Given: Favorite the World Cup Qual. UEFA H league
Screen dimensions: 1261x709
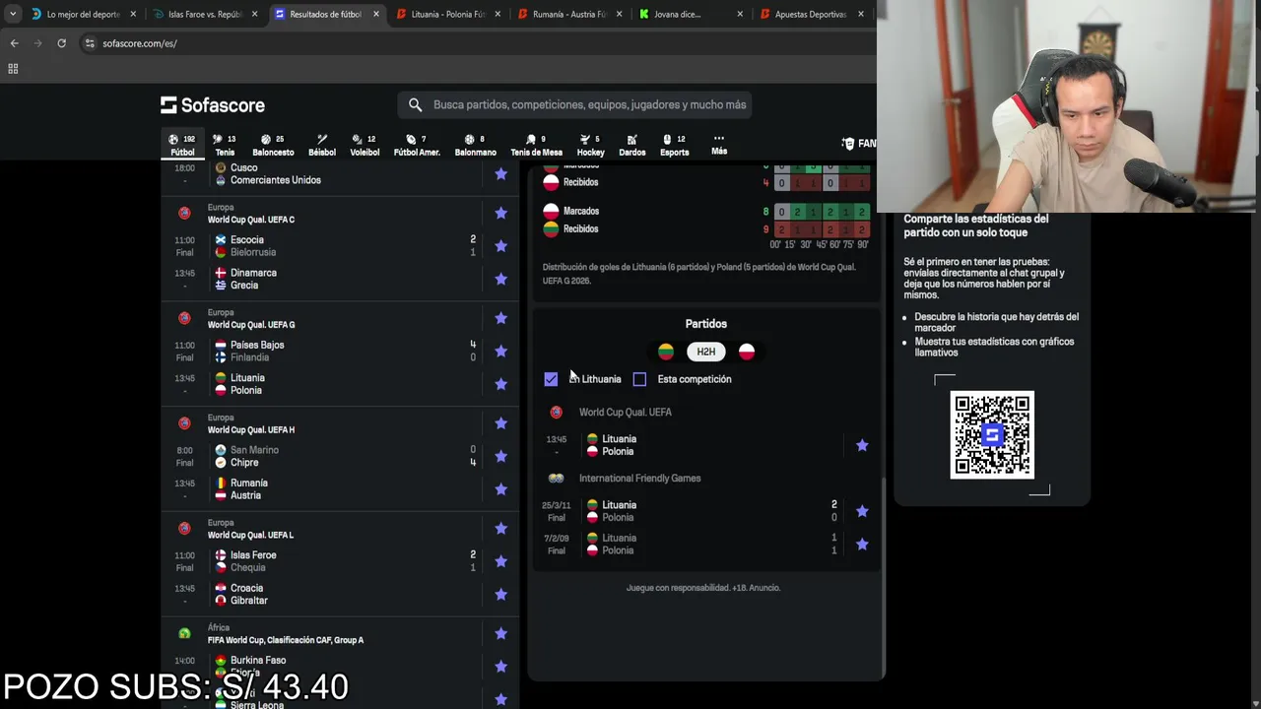Looking at the screenshot, I should tap(500, 423).
